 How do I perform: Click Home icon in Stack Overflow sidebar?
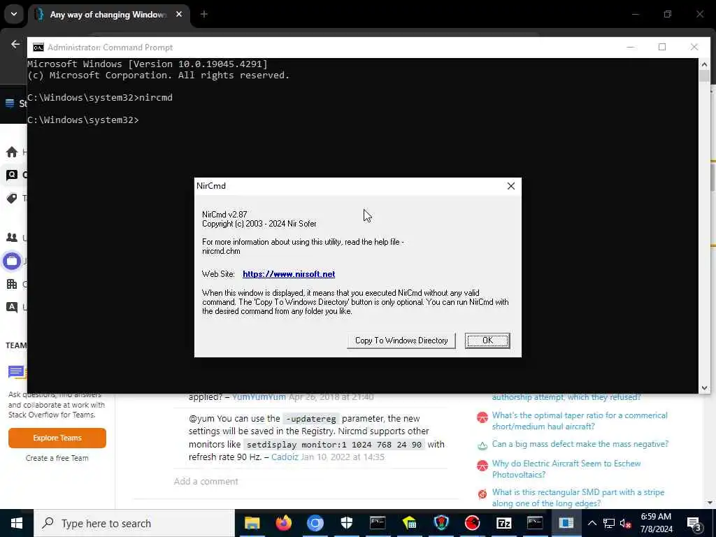click(x=12, y=152)
